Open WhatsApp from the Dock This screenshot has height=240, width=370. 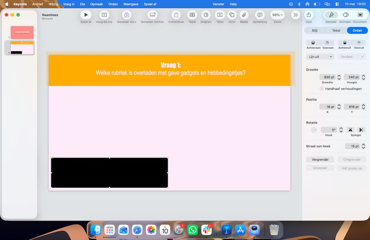tap(193, 230)
